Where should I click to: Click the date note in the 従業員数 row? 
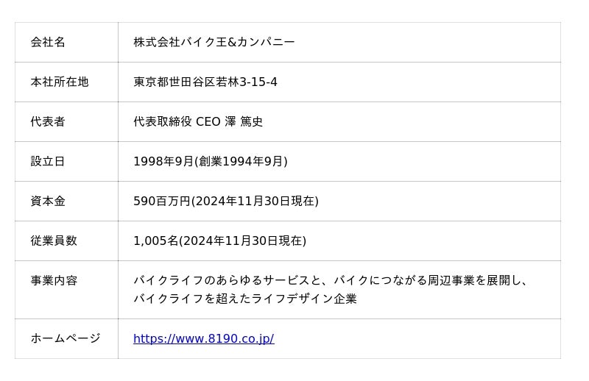click(x=243, y=241)
